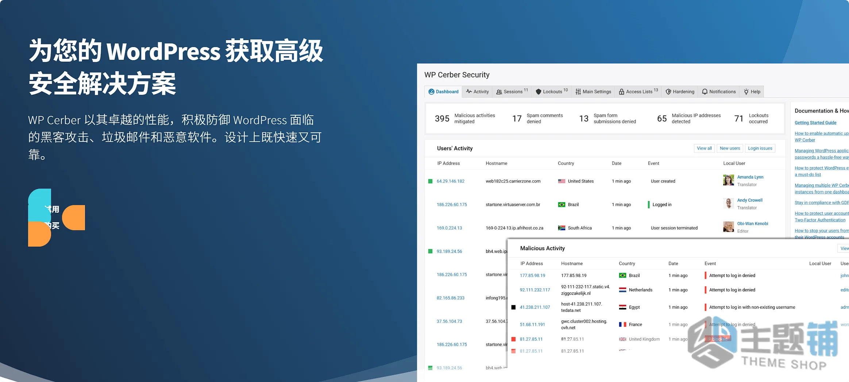Screen dimensions: 849x382
Task: Click the Malicious Activity panel heading
Action: click(x=542, y=248)
